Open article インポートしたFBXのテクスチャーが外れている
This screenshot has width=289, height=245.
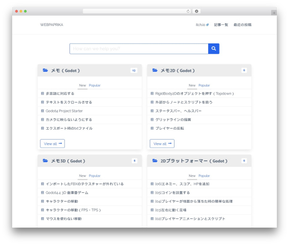(x=84, y=184)
